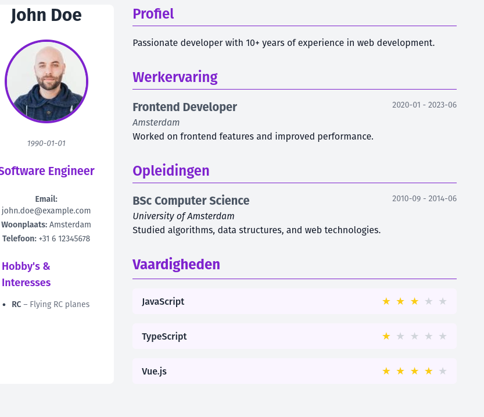Click the fourth gold Vue.js star

[428, 371]
